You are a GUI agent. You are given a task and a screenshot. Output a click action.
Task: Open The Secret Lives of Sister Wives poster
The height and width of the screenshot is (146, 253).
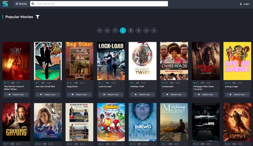(16, 61)
